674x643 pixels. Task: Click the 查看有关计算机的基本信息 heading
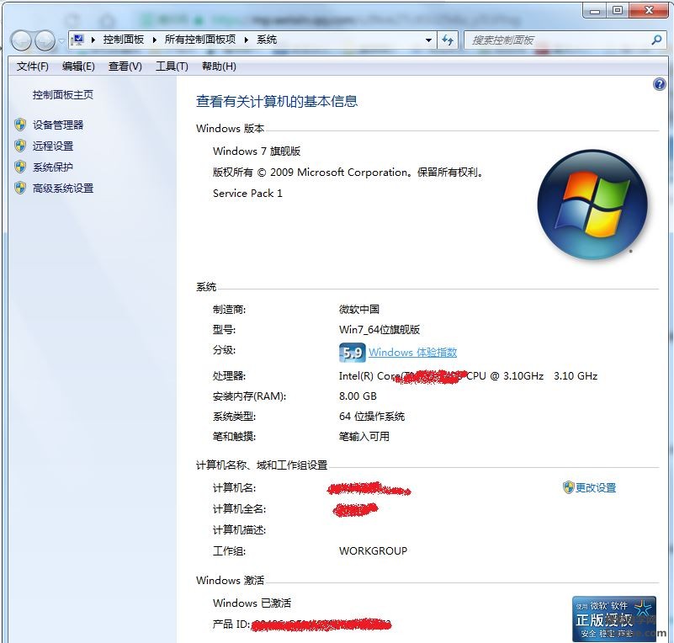tap(277, 102)
